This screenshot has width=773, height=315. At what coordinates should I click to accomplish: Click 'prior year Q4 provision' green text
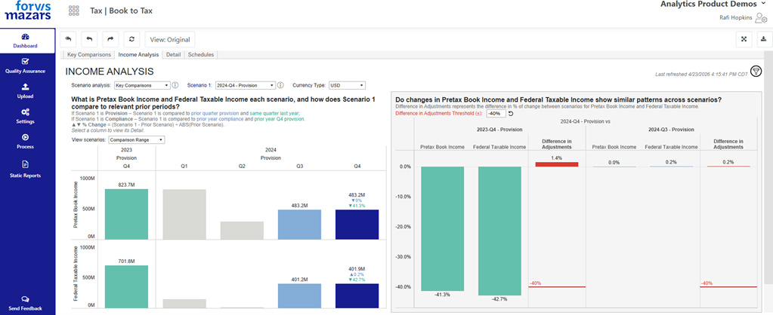pyautogui.click(x=280, y=119)
